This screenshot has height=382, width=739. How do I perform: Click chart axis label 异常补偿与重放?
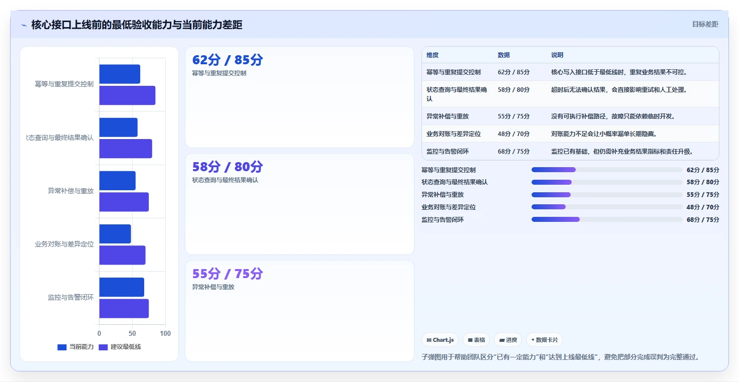(x=71, y=191)
